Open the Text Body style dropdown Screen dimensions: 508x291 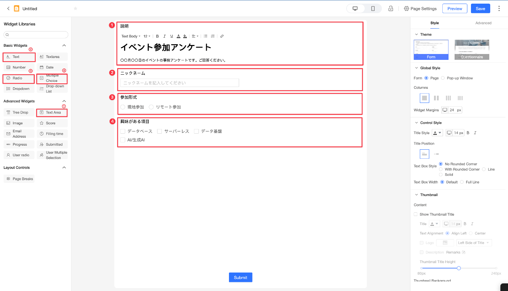point(131,36)
